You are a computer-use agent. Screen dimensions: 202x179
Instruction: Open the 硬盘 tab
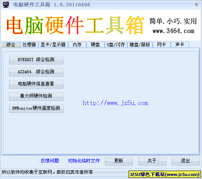[x=95, y=45]
